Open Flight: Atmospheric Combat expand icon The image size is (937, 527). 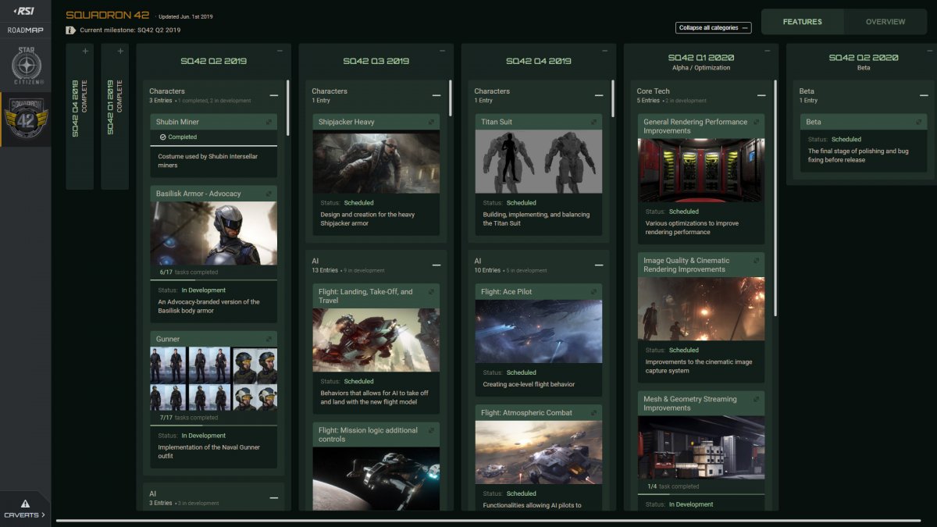[593, 413]
